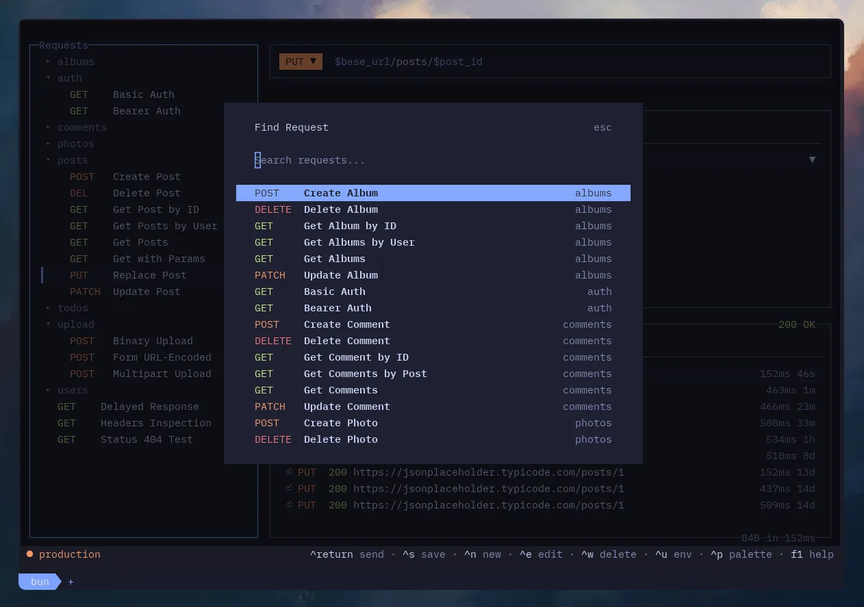Select Replace Post request in sidebar
864x607 pixels.
pos(128,275)
